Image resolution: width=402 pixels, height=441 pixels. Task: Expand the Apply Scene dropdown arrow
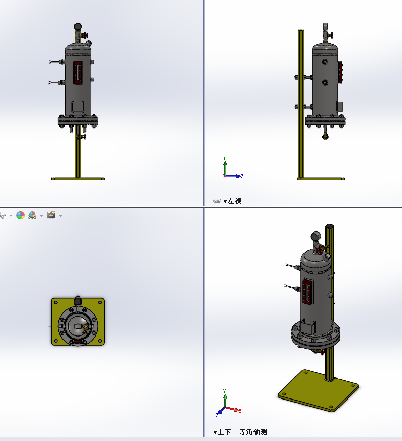tap(41, 216)
